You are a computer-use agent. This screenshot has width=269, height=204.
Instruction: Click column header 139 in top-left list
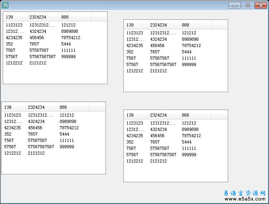point(15,17)
